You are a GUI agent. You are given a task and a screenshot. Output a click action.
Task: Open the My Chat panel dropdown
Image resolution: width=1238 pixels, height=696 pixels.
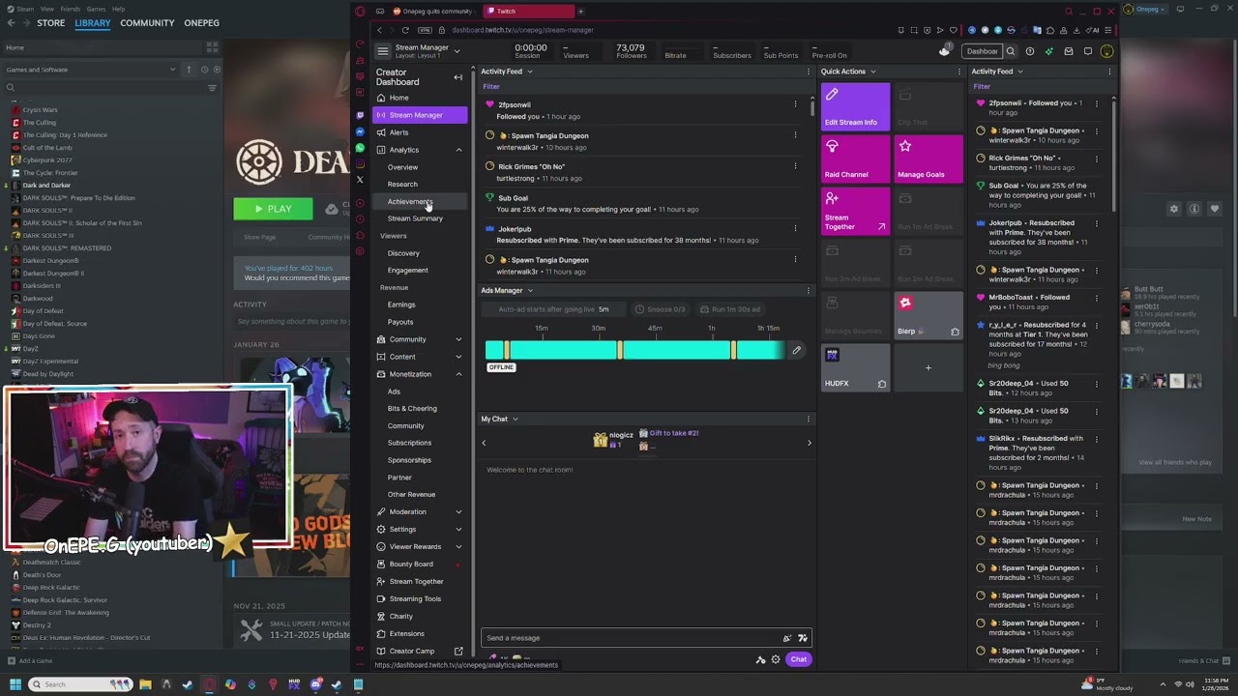(515, 419)
